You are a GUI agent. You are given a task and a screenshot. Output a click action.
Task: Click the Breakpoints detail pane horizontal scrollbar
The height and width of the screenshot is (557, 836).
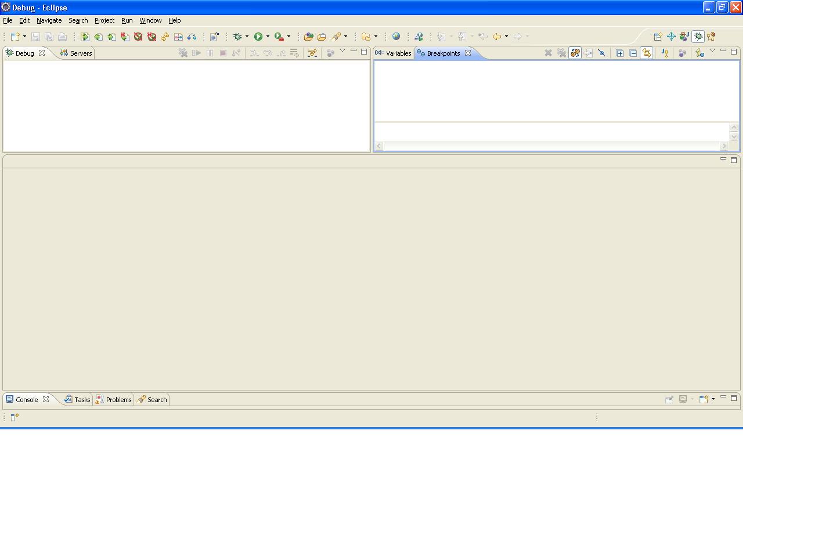[552, 146]
